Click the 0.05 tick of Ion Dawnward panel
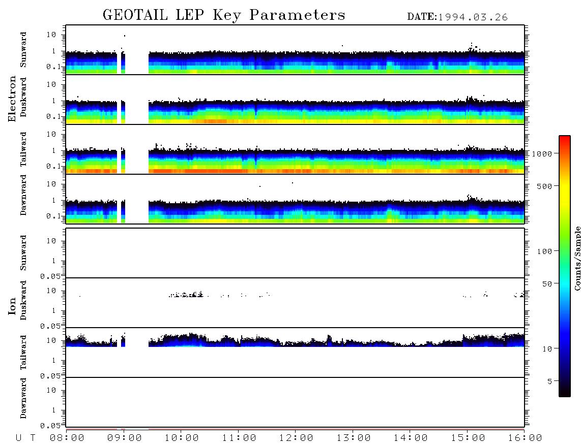581x447 pixels. tap(50, 426)
